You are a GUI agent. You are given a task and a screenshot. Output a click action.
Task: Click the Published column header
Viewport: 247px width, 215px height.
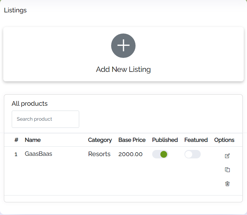[x=165, y=140]
